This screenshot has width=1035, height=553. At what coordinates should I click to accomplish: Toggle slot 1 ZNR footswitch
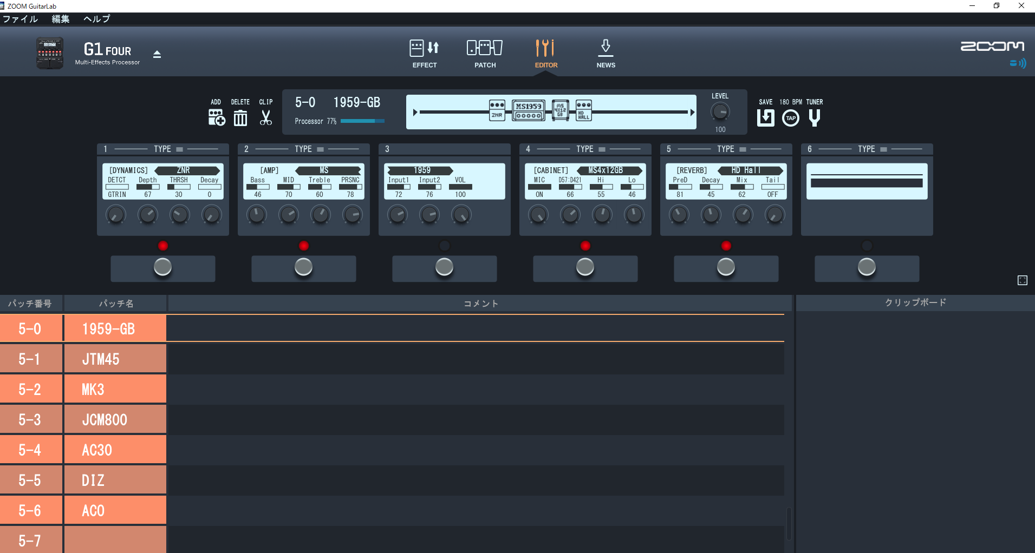pyautogui.click(x=163, y=267)
